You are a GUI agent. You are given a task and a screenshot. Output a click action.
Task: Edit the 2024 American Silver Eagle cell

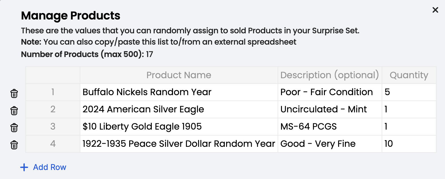[x=179, y=110]
